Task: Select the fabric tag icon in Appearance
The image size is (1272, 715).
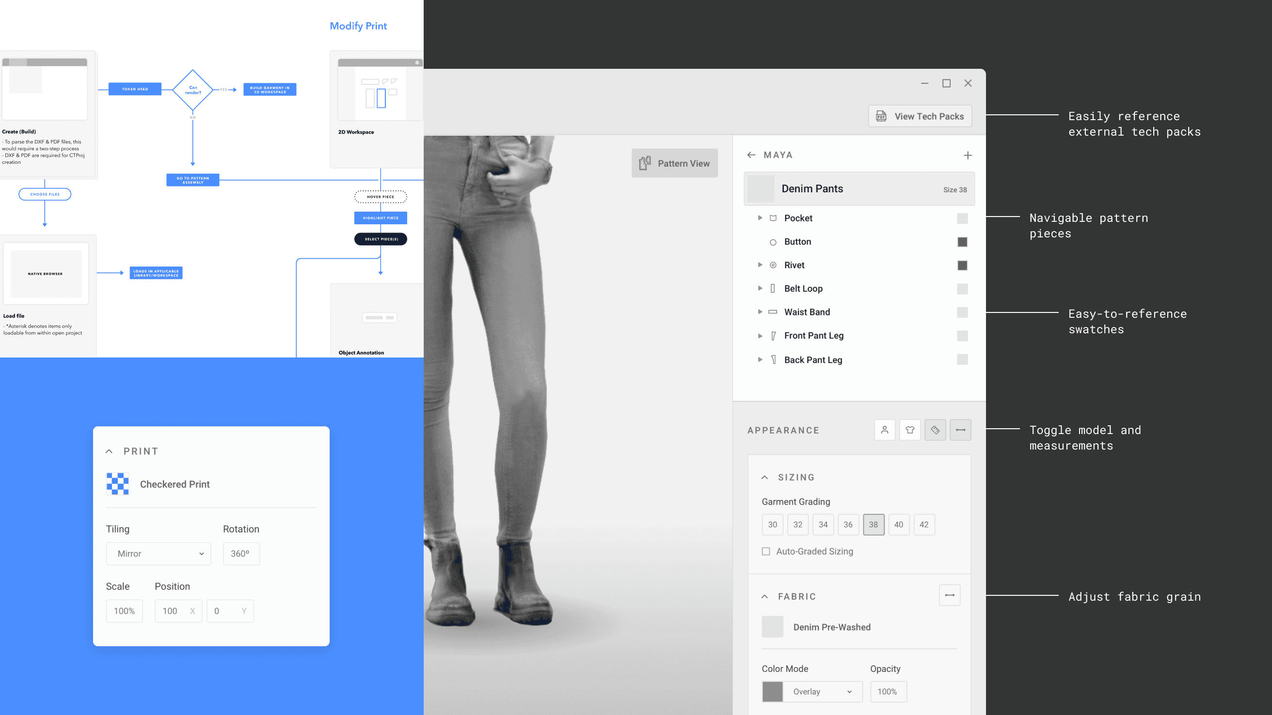Action: tap(935, 430)
